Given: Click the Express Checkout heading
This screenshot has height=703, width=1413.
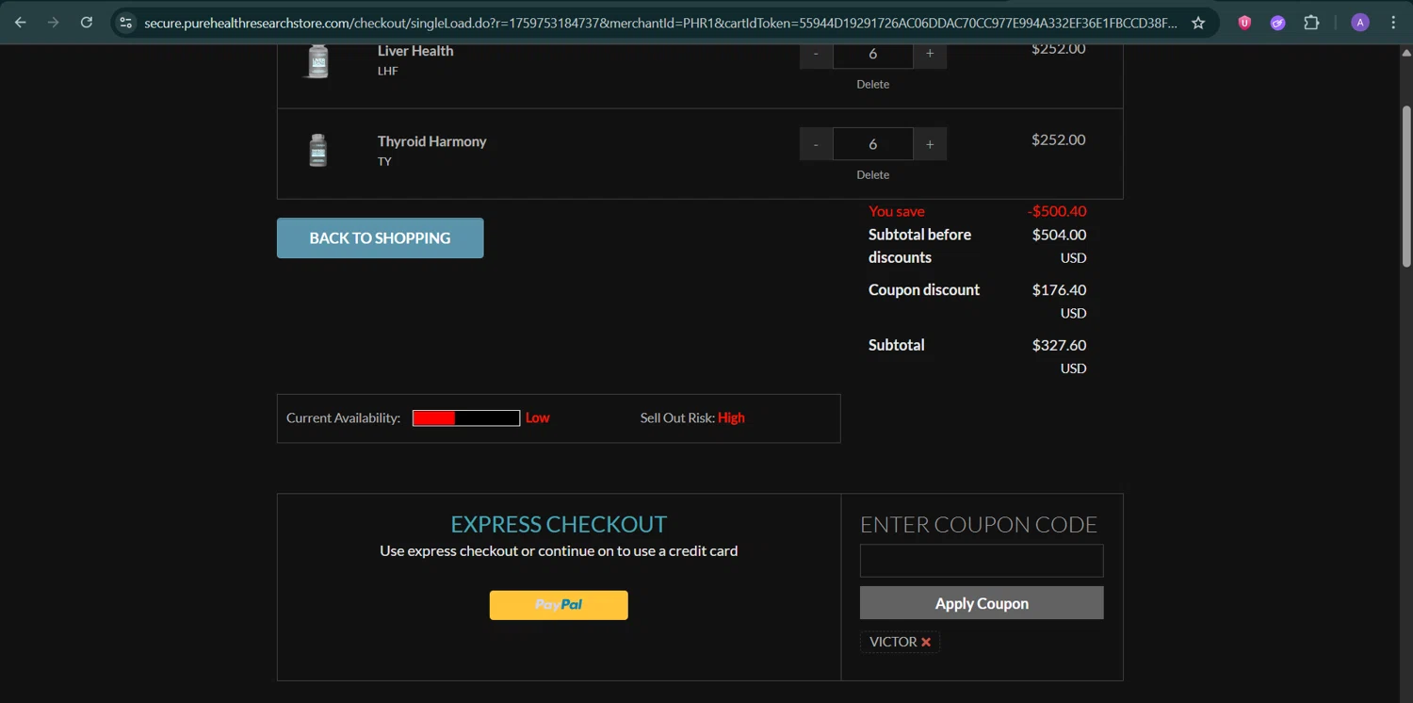Looking at the screenshot, I should (559, 524).
